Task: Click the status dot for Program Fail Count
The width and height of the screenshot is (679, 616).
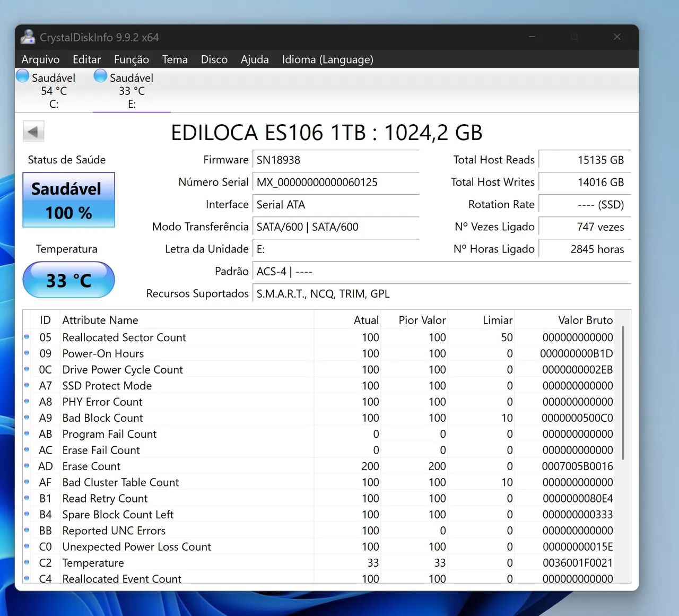Action: click(x=27, y=433)
